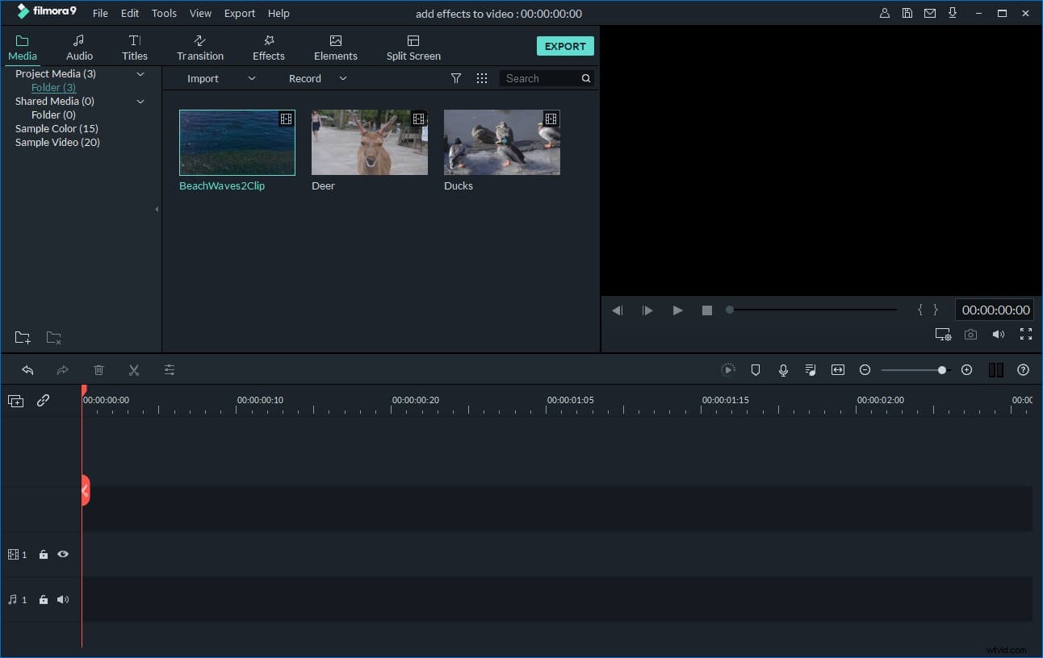Click the Undo arrow icon

point(28,369)
